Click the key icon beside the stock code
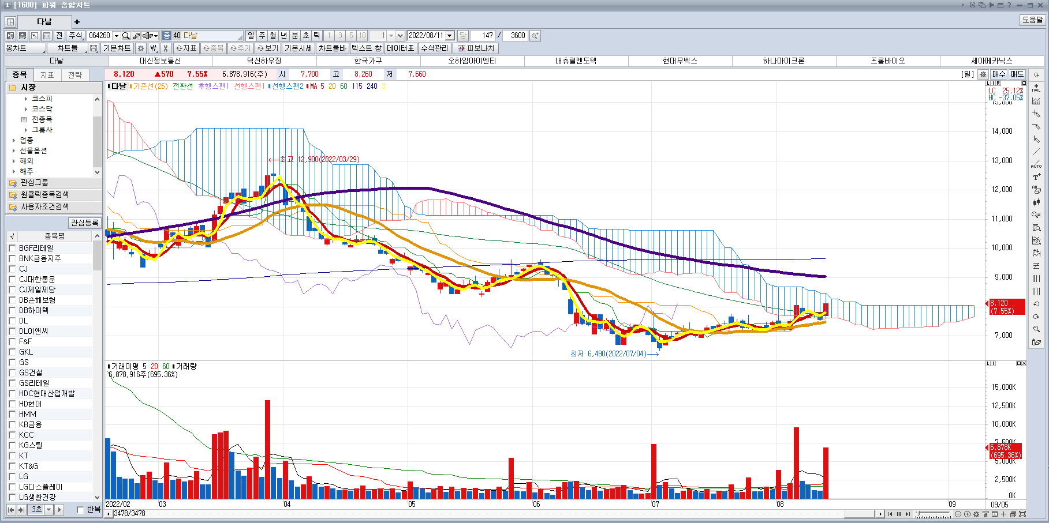The width and height of the screenshot is (1049, 523). tap(136, 36)
